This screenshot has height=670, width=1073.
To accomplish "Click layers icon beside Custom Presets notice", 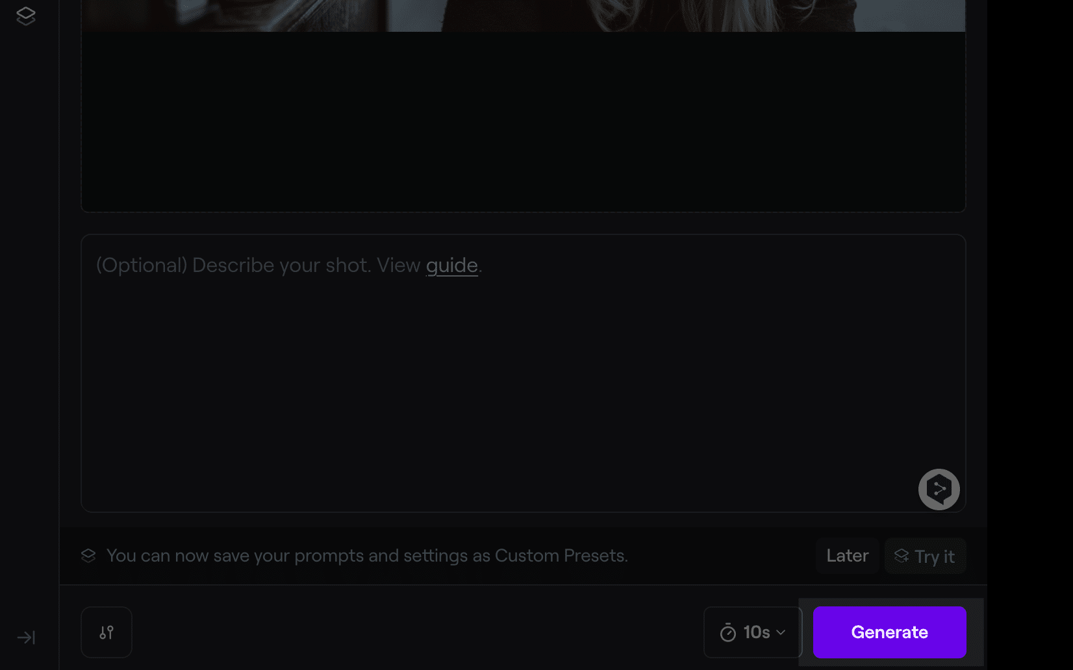I will (x=88, y=556).
